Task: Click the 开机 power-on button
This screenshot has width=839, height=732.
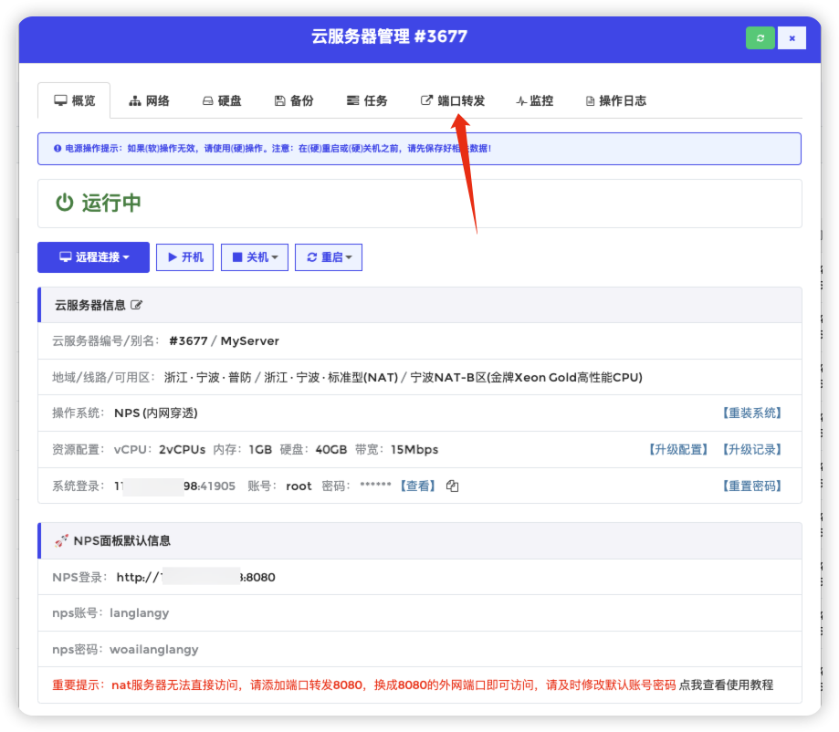Action: point(184,257)
